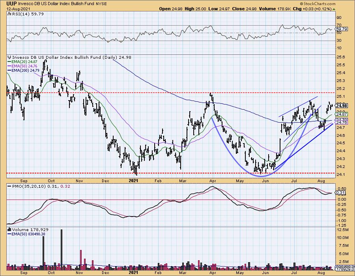Click the 0.00 label on PMO axis
The width and height of the screenshot is (355, 276).
342,199
